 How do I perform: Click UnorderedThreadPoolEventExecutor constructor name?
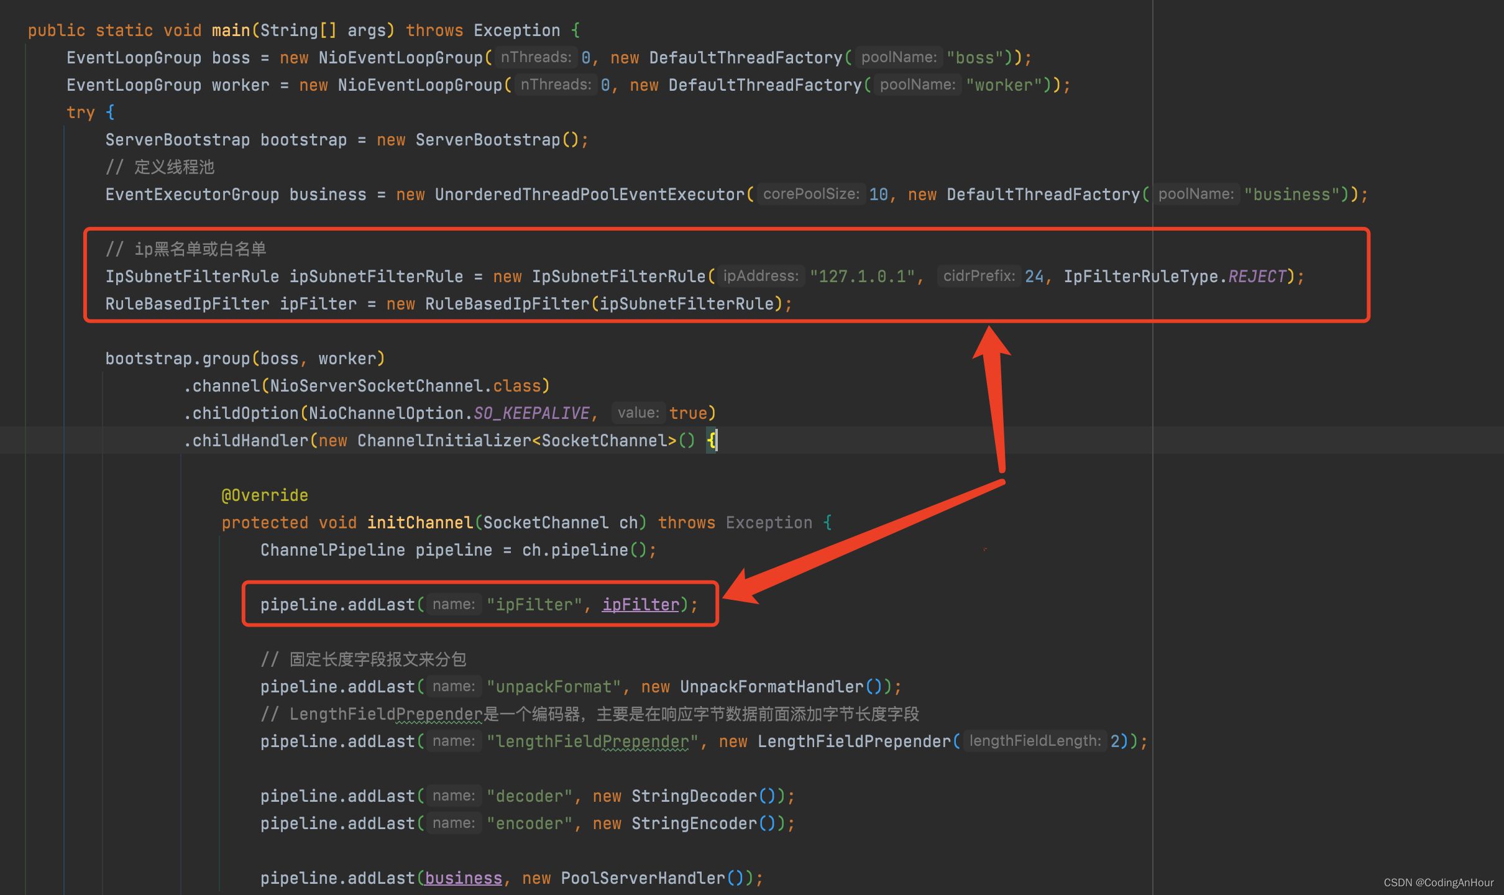[x=589, y=195]
